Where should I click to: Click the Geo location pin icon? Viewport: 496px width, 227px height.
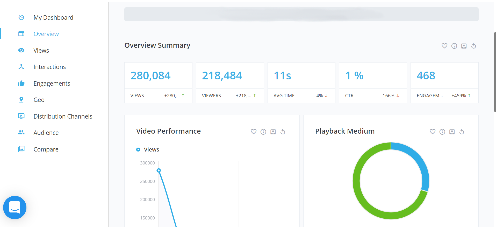pos(21,100)
